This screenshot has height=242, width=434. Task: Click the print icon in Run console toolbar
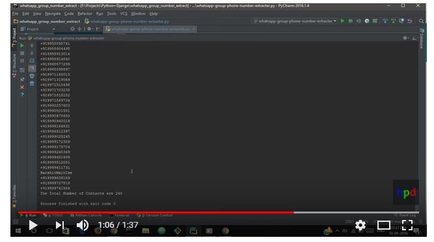pyautogui.click(x=32, y=76)
